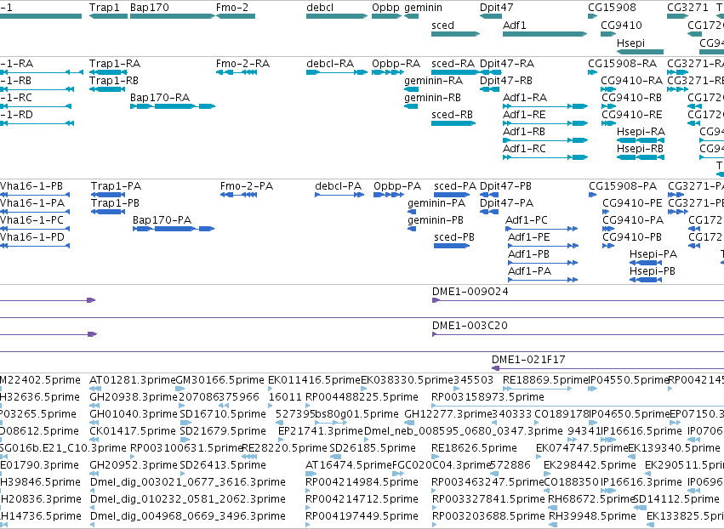
Task: Open the Adf1-RB transcript label
Action: click(x=524, y=132)
